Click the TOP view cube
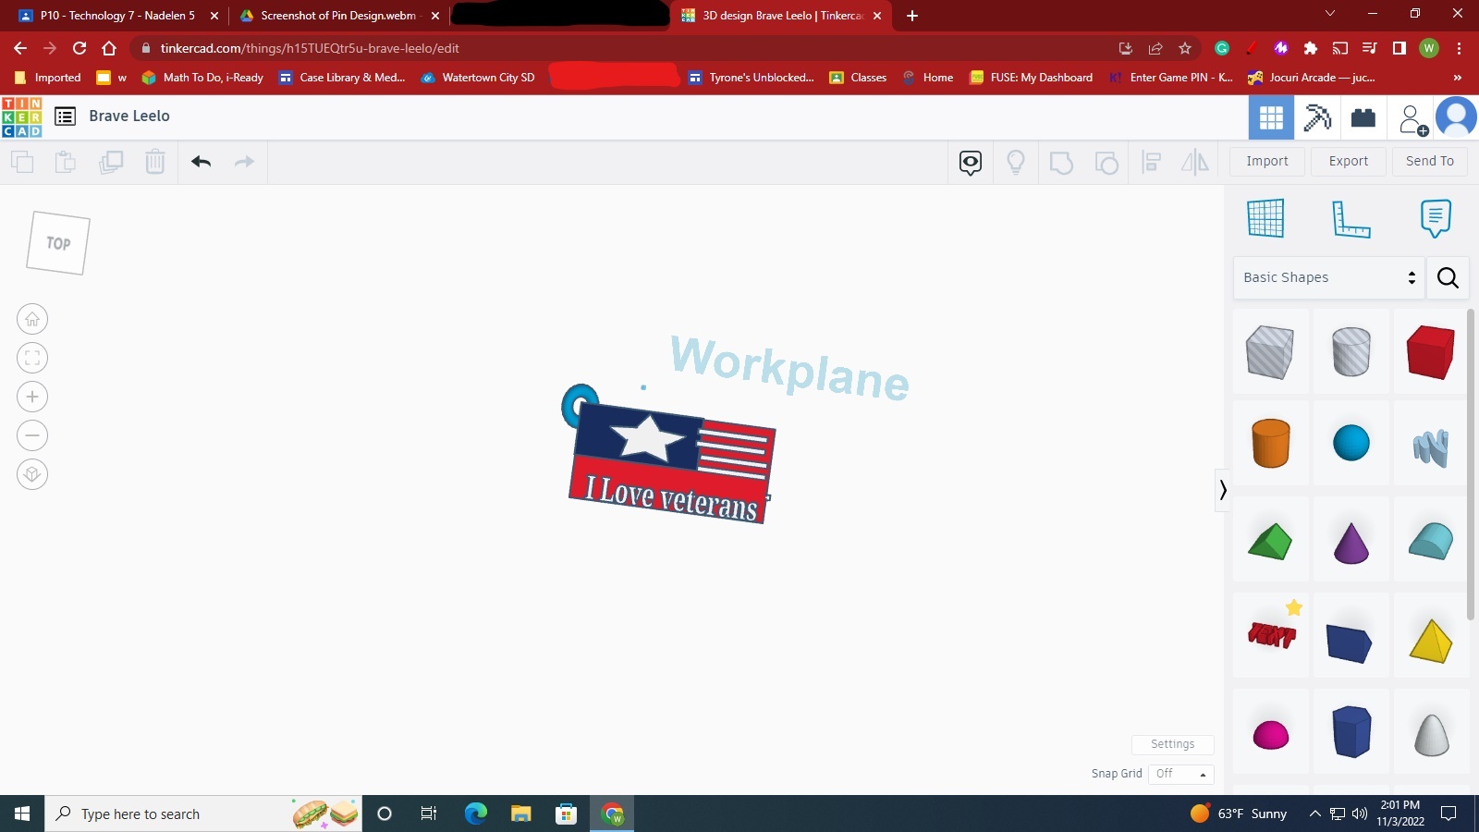1479x832 pixels. tap(58, 243)
